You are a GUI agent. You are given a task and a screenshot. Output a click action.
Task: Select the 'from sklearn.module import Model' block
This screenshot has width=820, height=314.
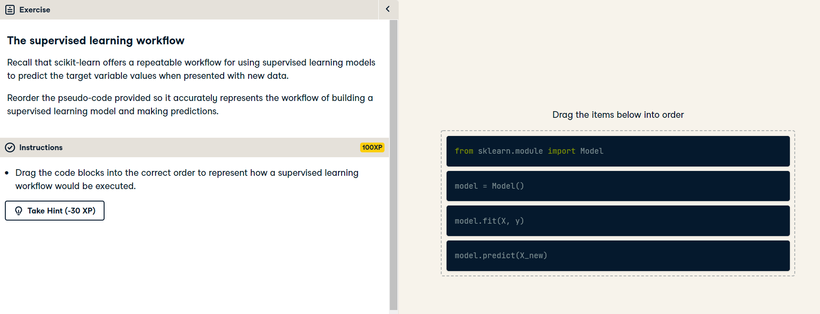618,151
